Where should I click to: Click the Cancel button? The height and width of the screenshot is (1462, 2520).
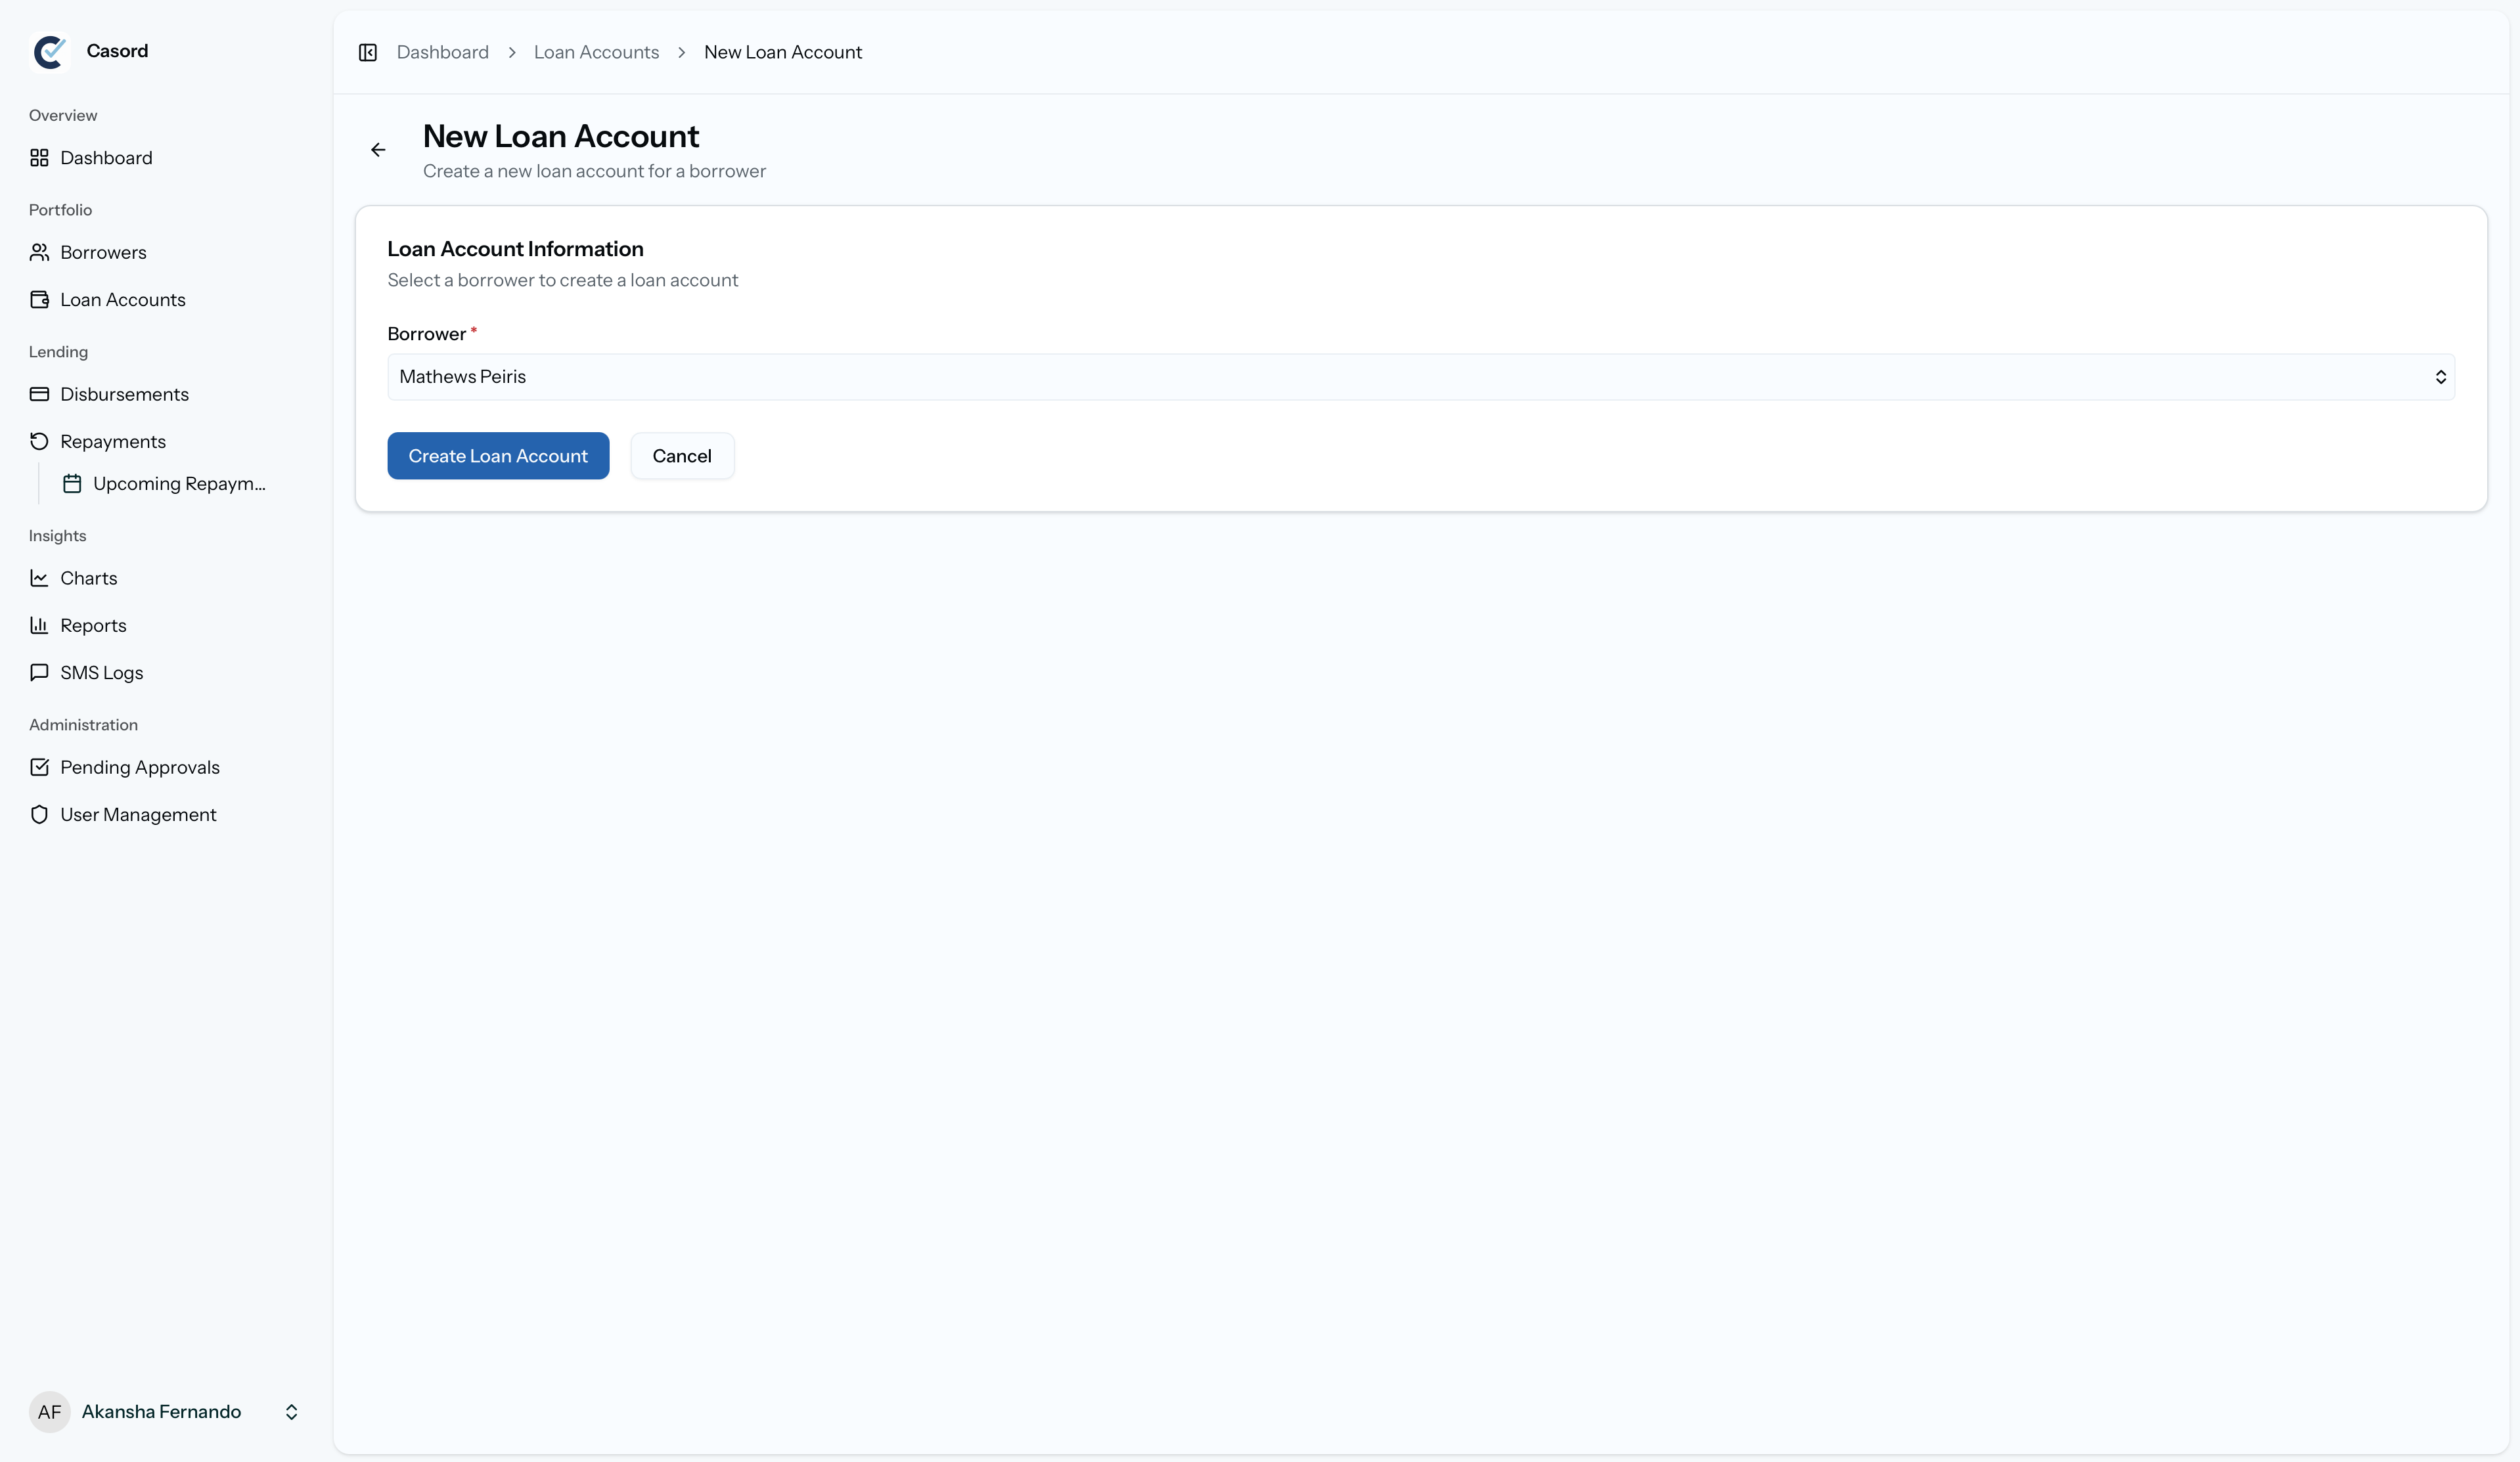coord(682,455)
